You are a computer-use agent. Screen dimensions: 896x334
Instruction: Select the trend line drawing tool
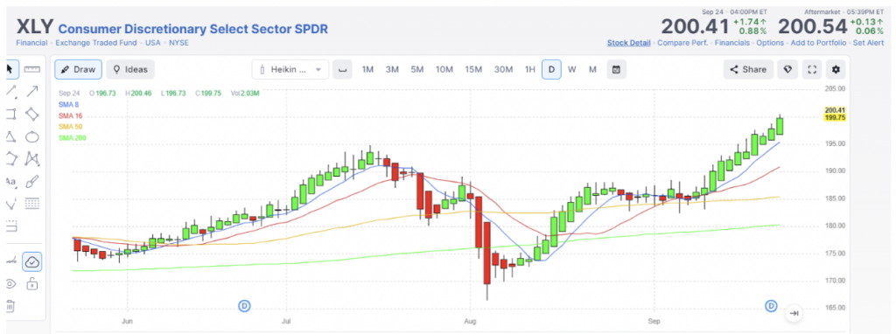click(10, 91)
